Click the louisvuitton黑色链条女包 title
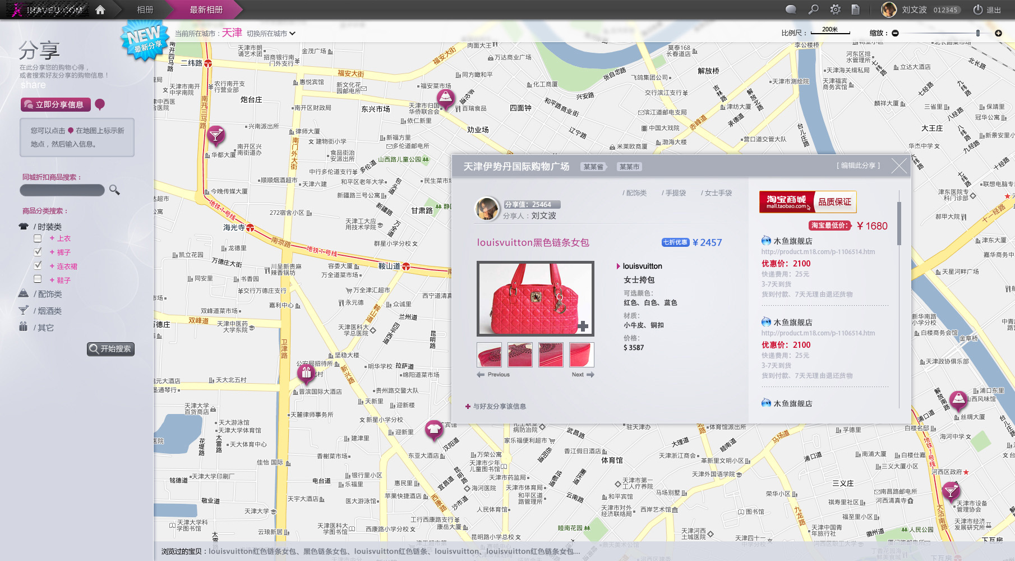This screenshot has width=1015, height=561. coord(533,242)
